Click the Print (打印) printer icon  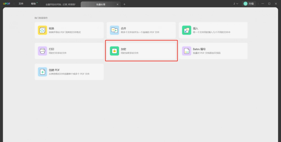42,51
